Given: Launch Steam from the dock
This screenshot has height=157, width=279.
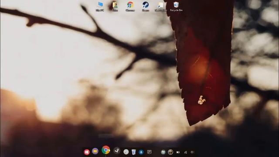Looking at the screenshot, I should (x=117, y=151).
